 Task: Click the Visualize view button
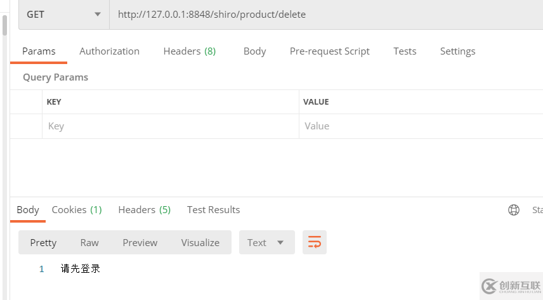click(x=200, y=242)
